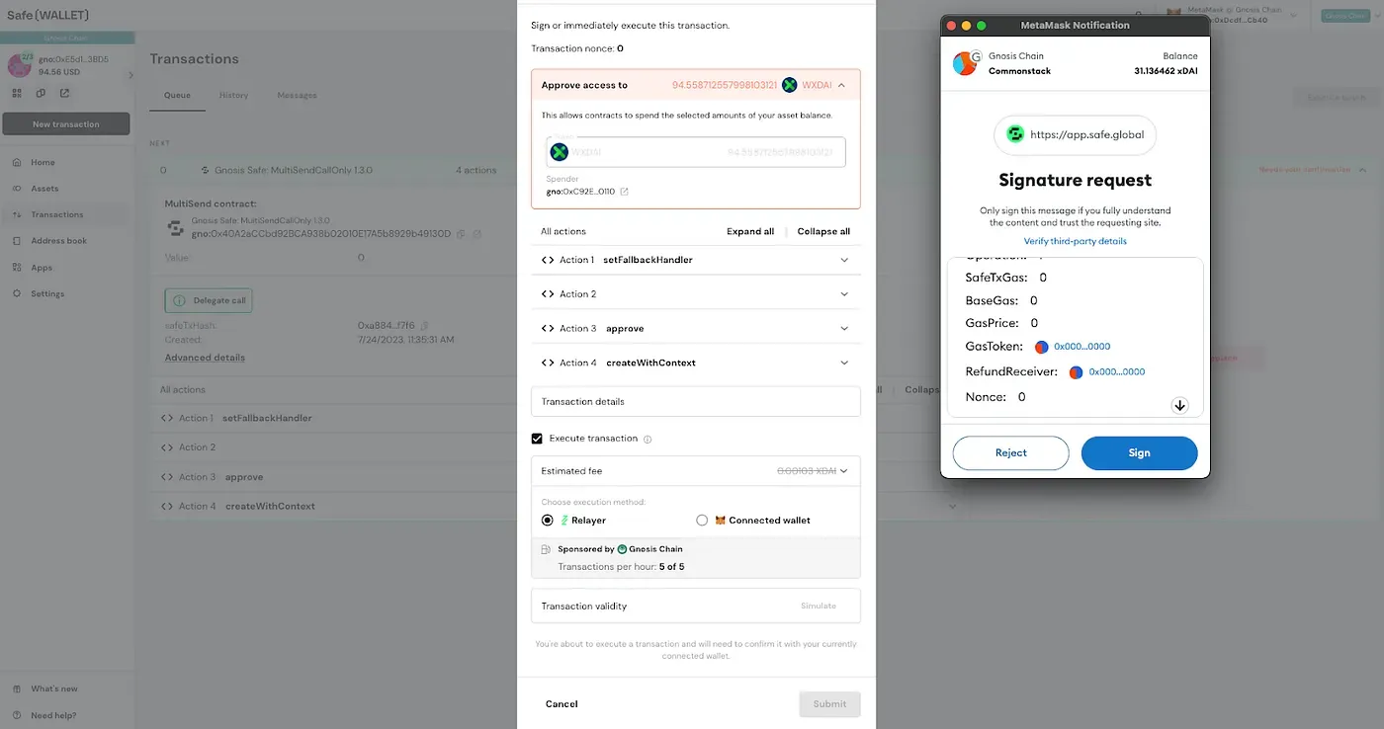Screen dimensions: 1384x729
Task: Click Verify third-party details link
Action: click(x=1075, y=241)
